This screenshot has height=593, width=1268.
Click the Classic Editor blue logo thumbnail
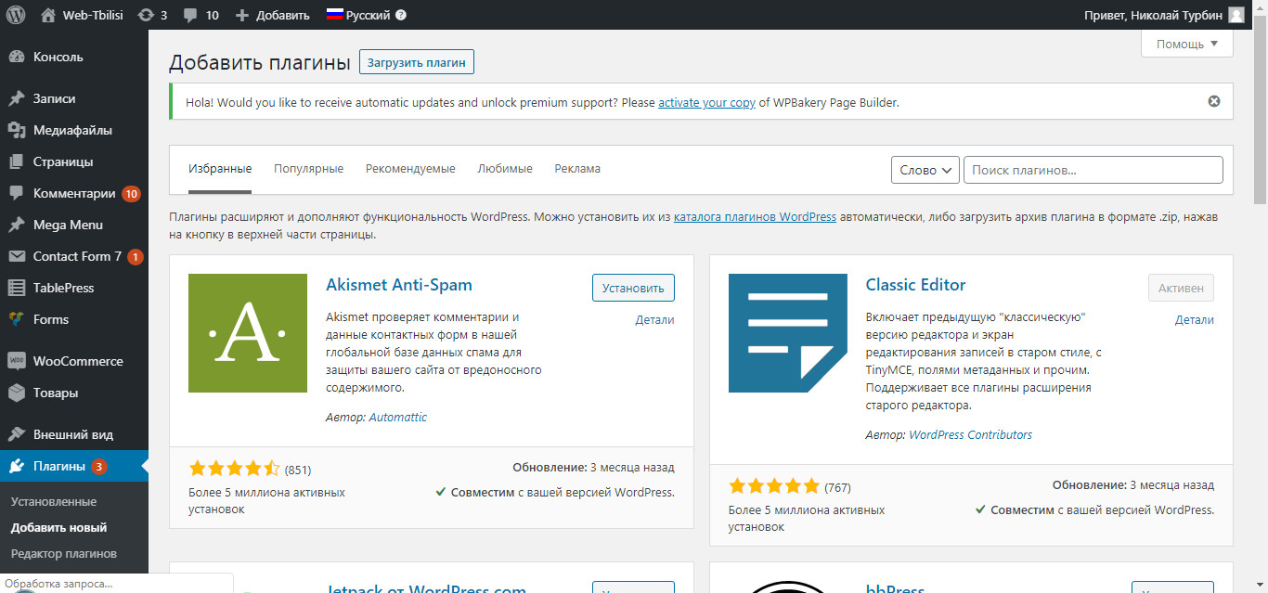[788, 333]
